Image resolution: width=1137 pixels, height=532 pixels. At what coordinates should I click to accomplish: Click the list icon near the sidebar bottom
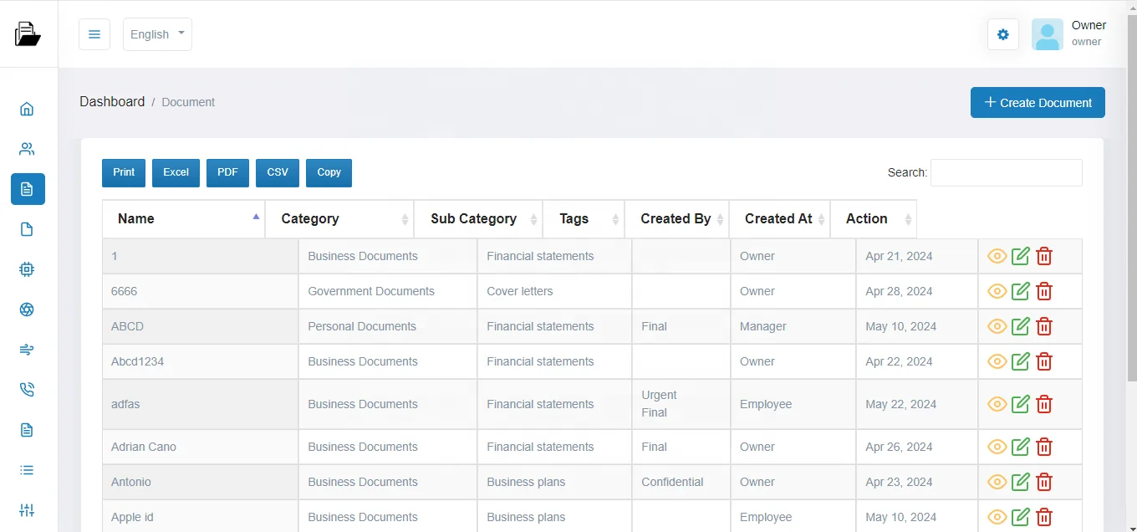(x=28, y=470)
